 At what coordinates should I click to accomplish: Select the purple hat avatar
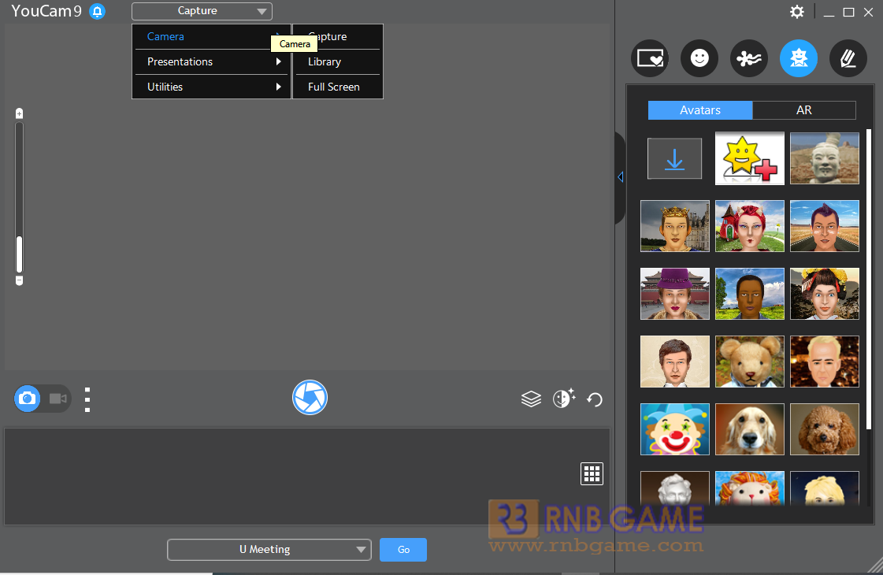click(674, 294)
